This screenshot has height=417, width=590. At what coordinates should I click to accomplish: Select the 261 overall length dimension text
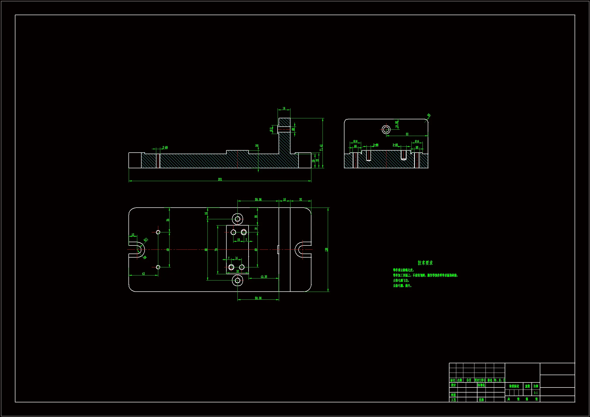[220, 179]
